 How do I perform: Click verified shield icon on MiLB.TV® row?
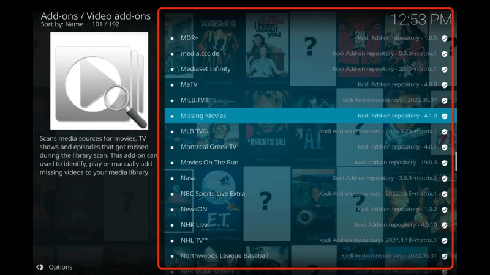[445, 101]
